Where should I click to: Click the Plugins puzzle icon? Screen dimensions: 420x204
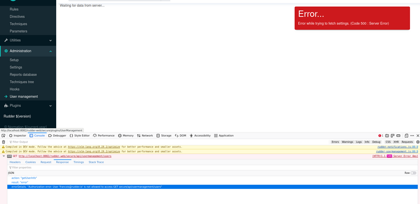(x=6, y=106)
